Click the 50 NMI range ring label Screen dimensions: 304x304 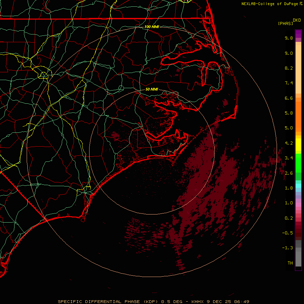(152, 90)
